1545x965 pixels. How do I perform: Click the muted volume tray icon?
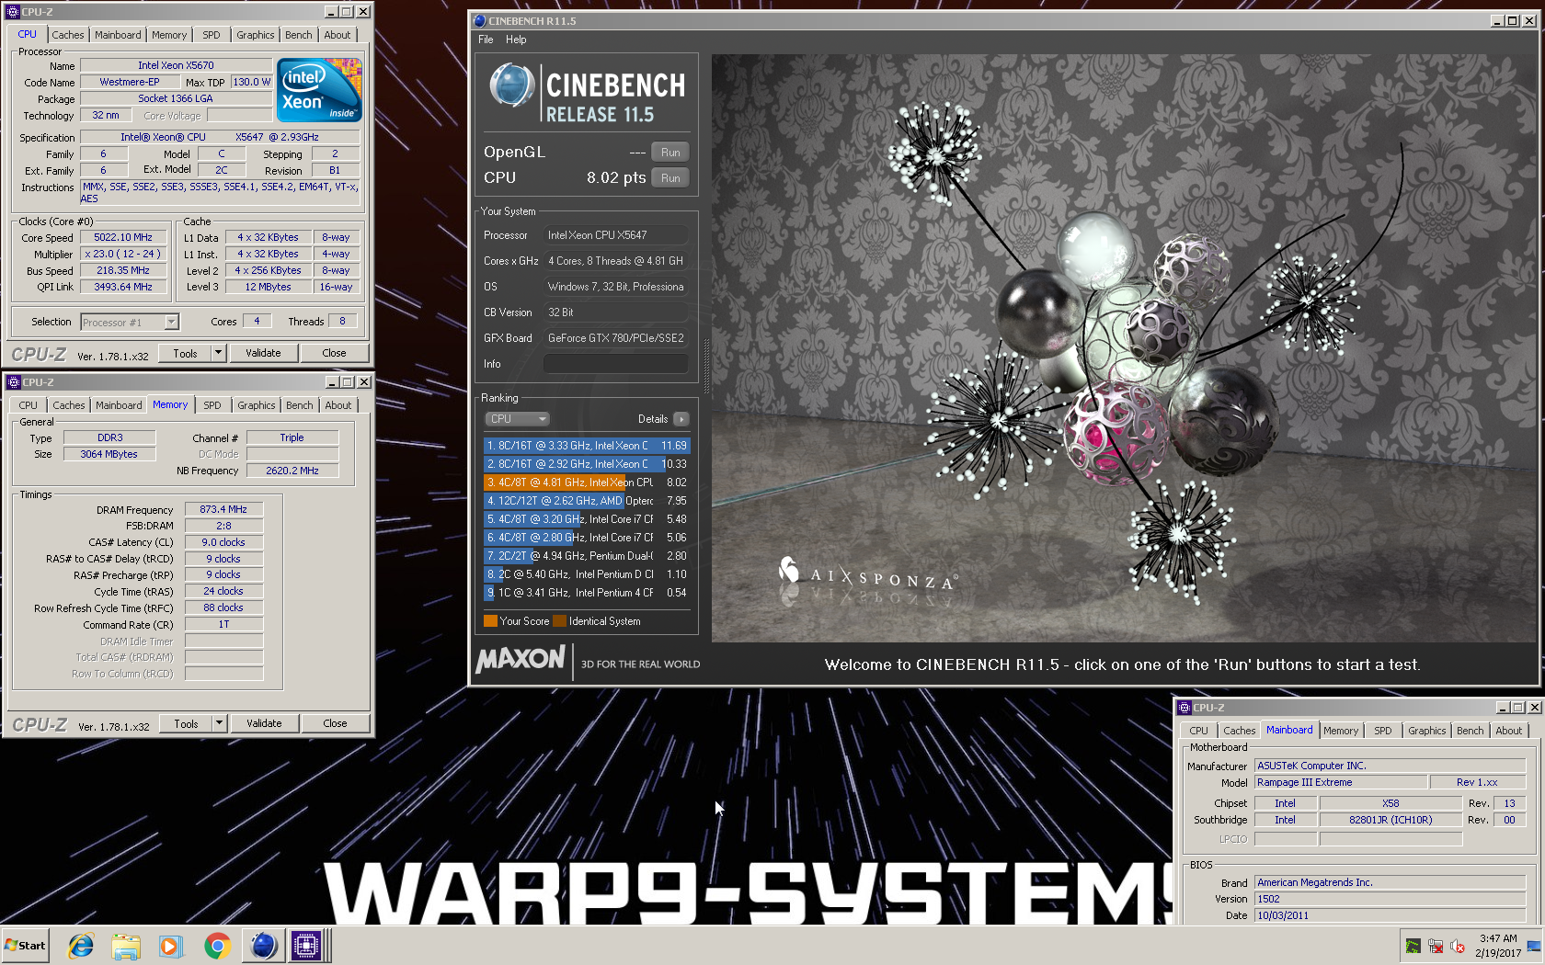1458,947
